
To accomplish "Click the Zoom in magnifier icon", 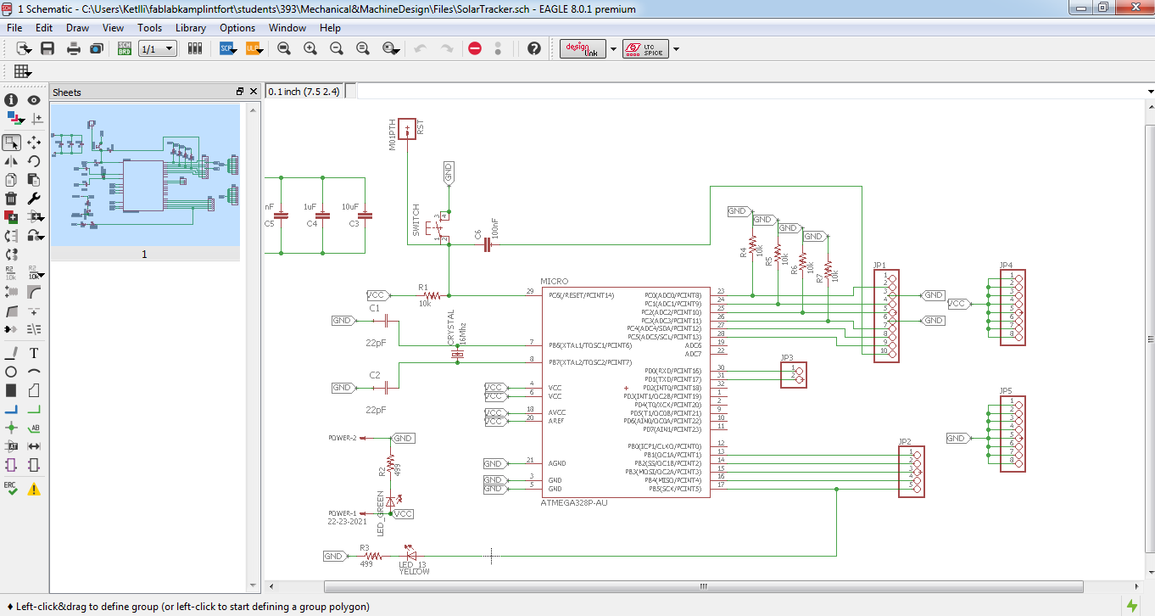I will (x=310, y=48).
